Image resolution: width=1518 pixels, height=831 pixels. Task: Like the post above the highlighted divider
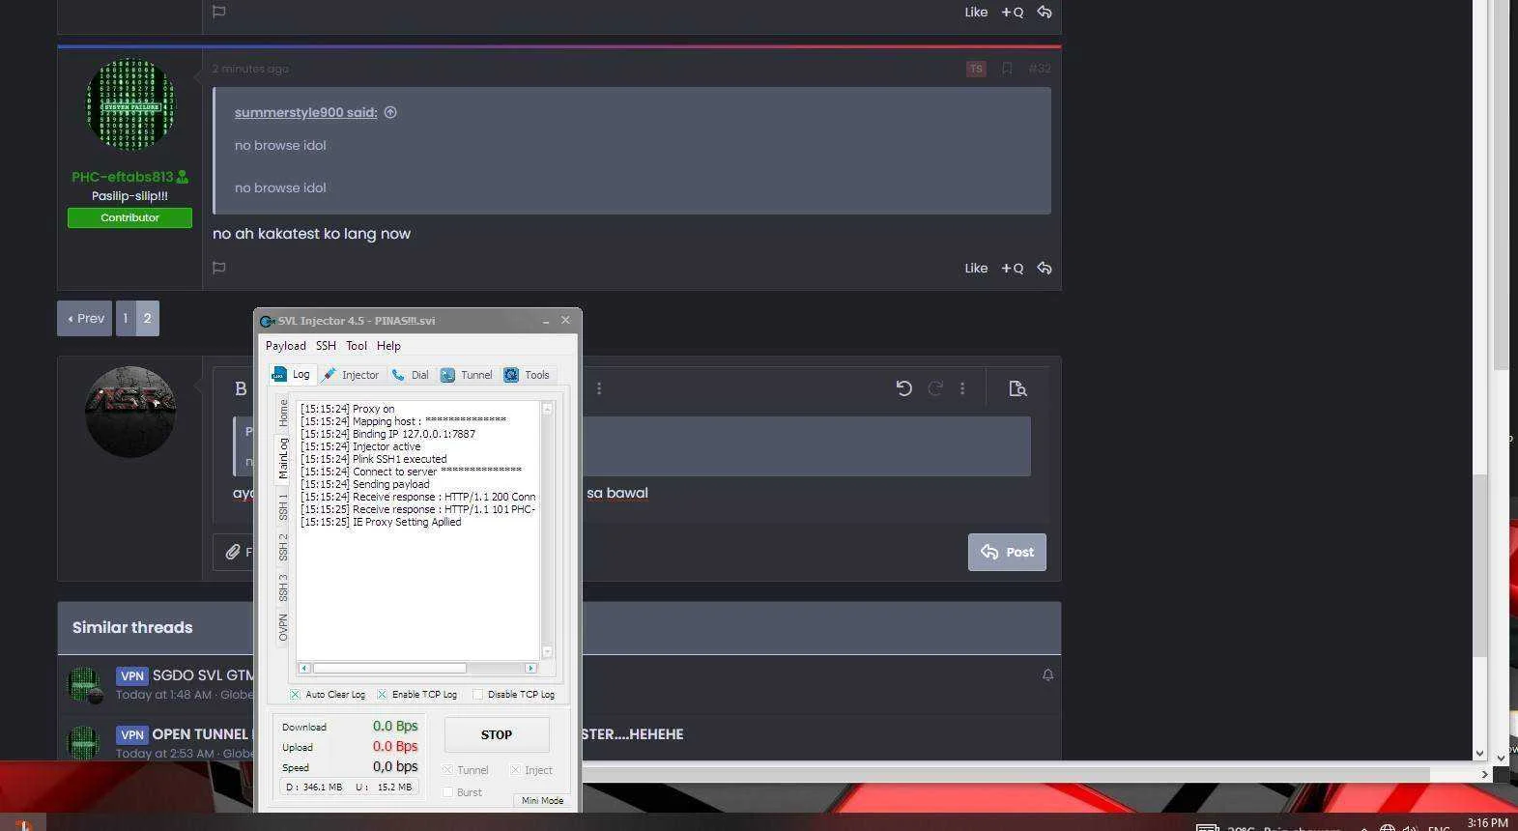976,13
